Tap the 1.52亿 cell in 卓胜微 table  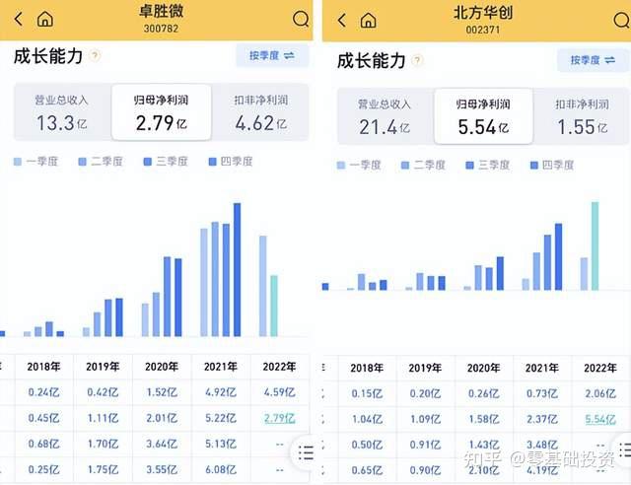(x=162, y=392)
